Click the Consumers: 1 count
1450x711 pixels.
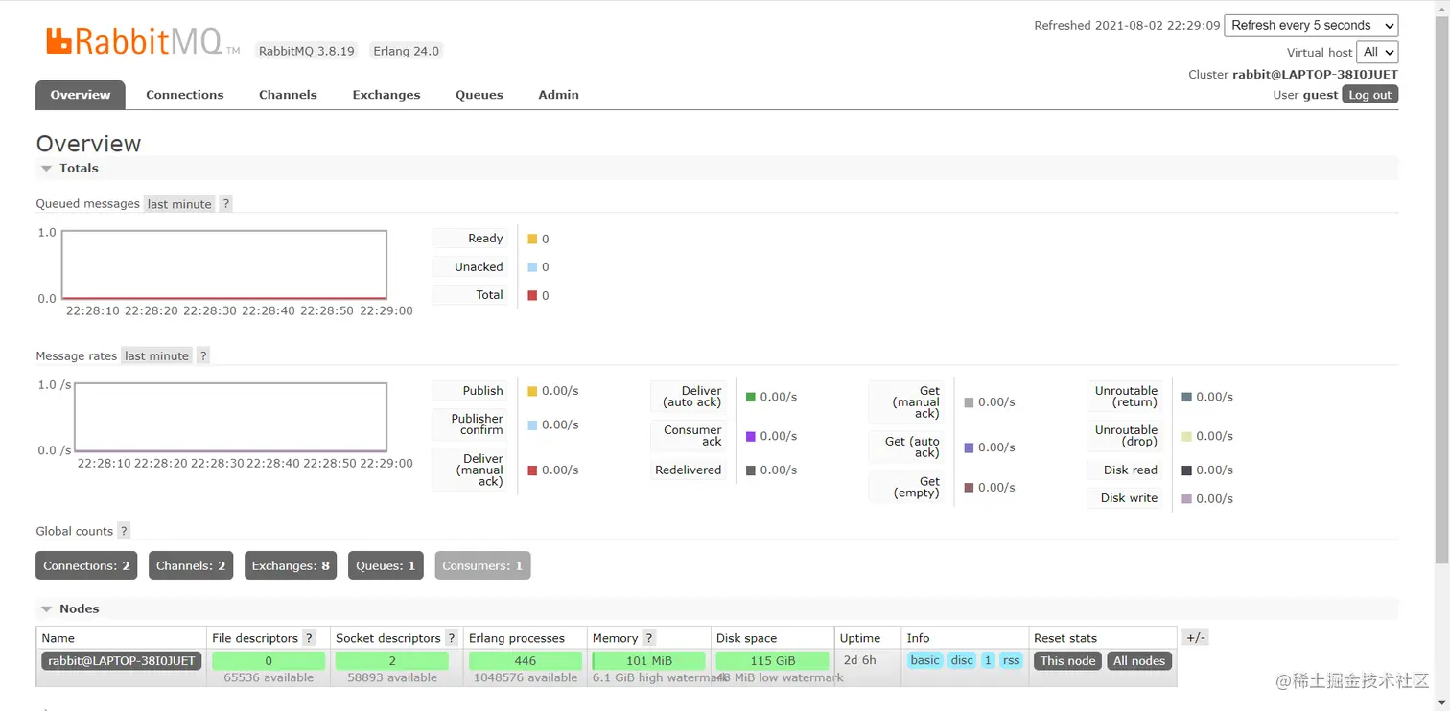[x=482, y=566]
